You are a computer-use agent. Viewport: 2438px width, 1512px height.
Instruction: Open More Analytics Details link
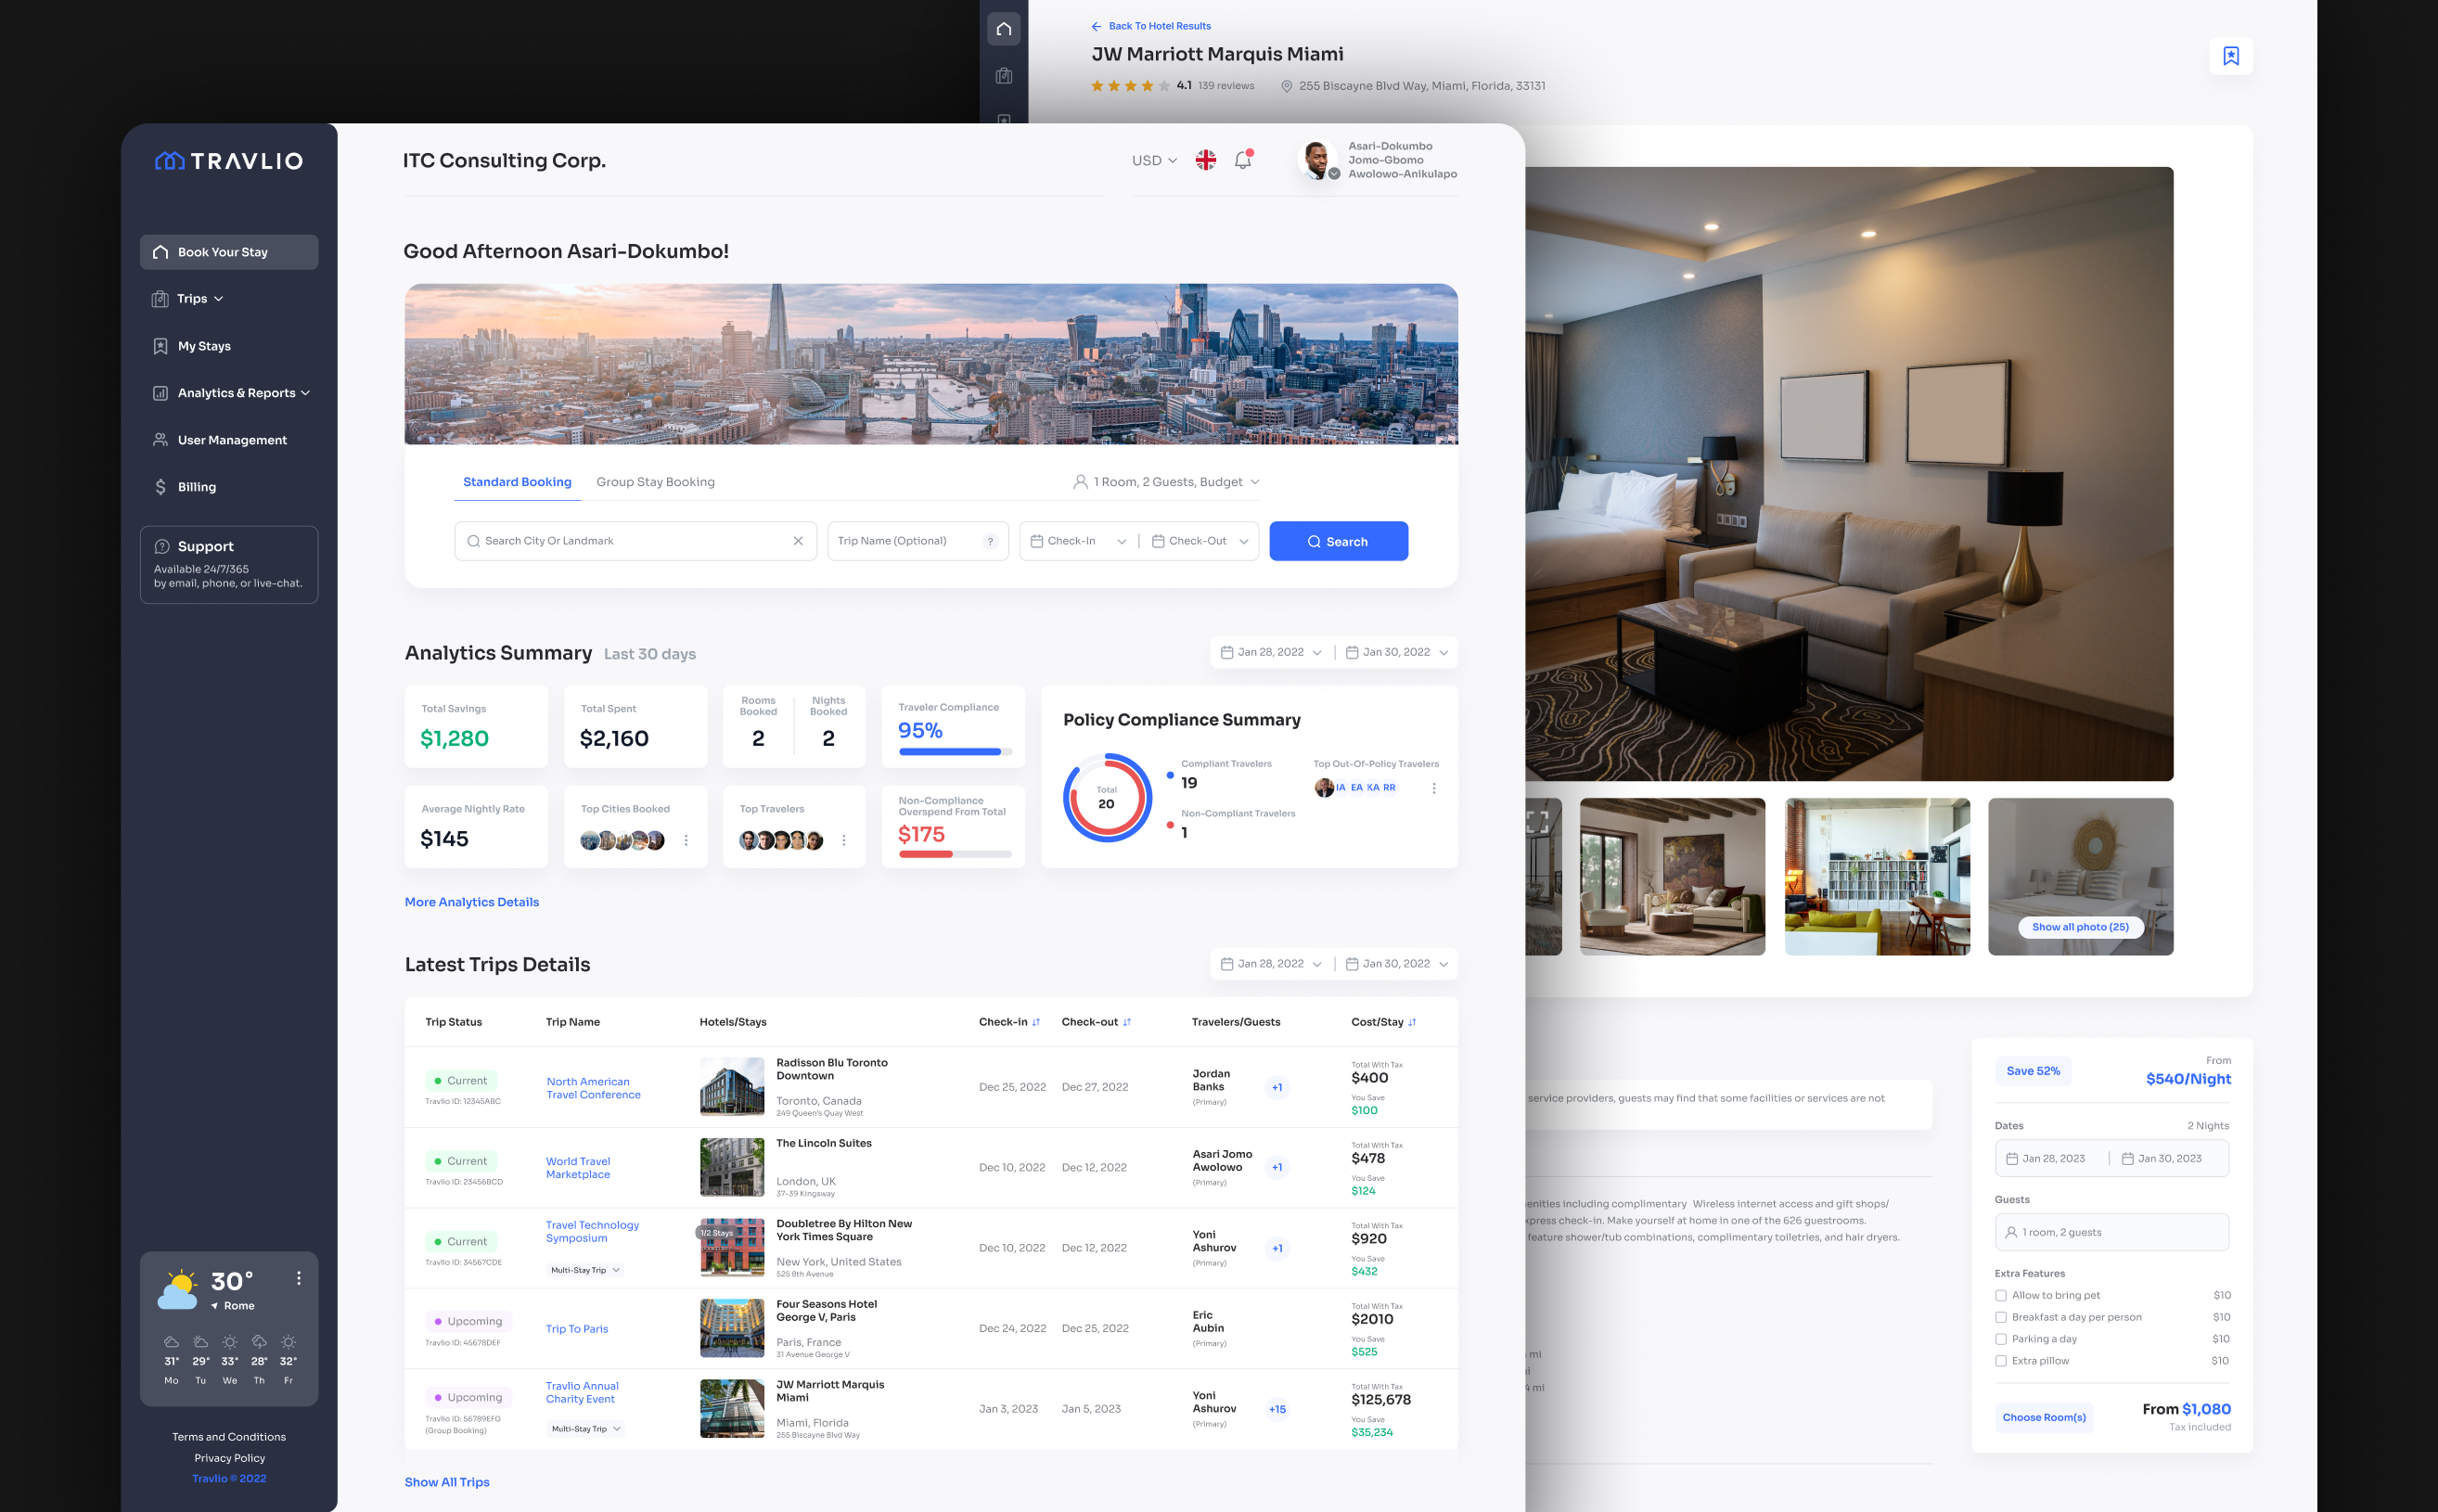tap(472, 902)
